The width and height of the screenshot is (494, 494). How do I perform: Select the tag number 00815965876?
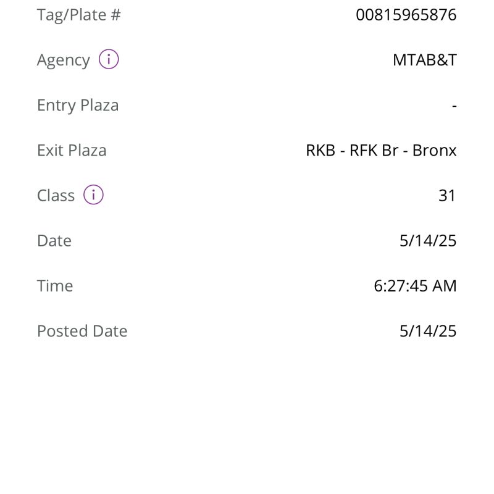pos(406,15)
